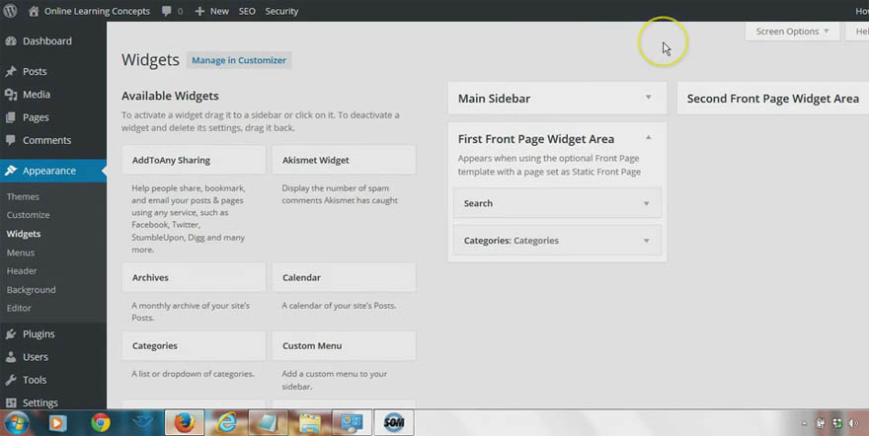The image size is (869, 436).
Task: Click the Pages icon in sidebar
Action: coord(11,117)
